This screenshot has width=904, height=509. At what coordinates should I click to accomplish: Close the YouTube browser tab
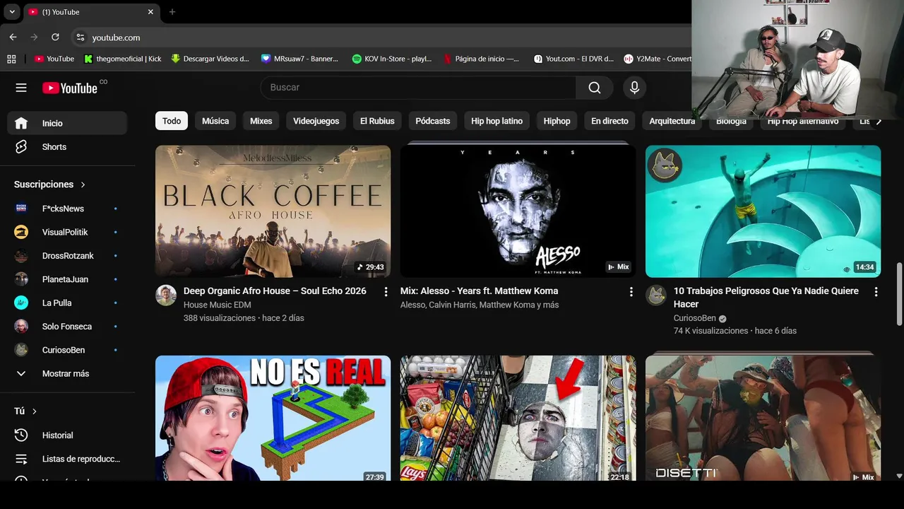point(150,12)
